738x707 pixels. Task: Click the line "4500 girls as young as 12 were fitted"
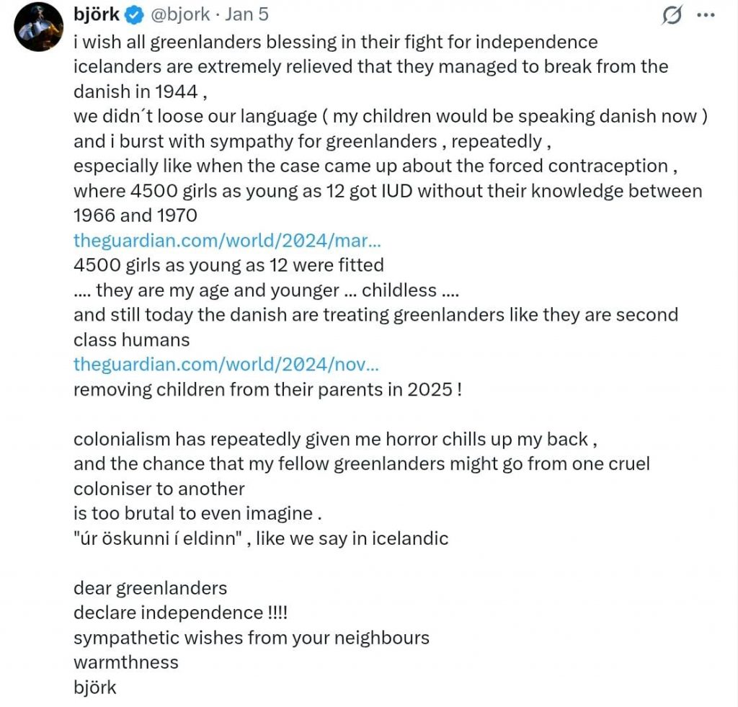click(228, 265)
